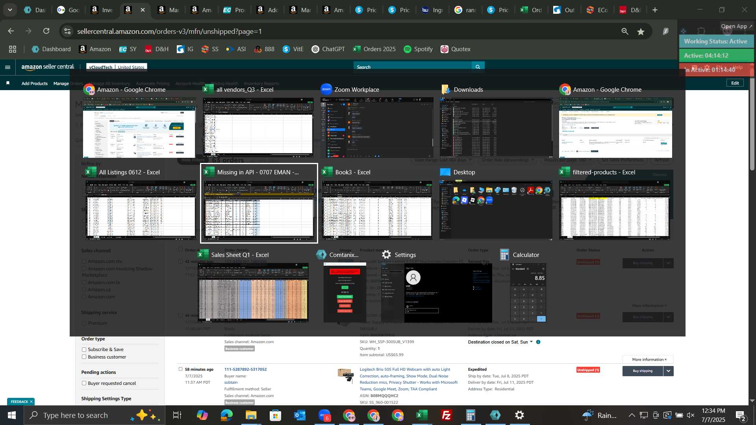The width and height of the screenshot is (756, 425).
Task: Check the Buyer requested cancel filter
Action: pos(84,383)
